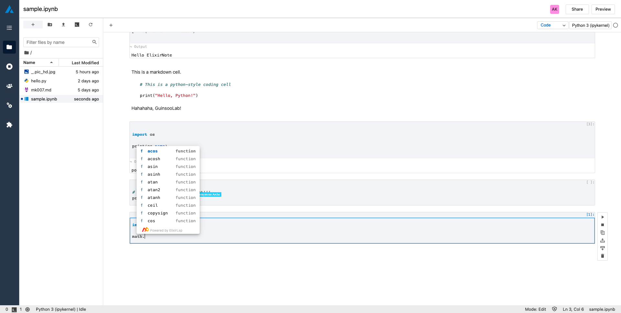Add a new cell with notebook toolbar plus
This screenshot has width=621, height=313.
coord(111,25)
